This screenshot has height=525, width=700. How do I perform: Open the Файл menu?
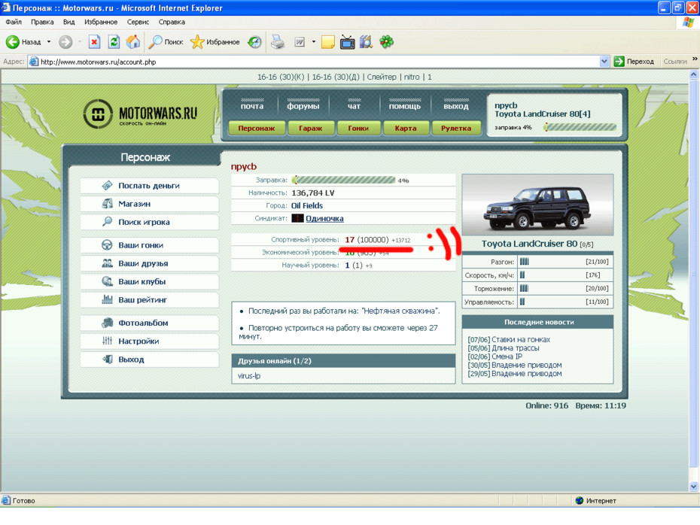[x=14, y=22]
